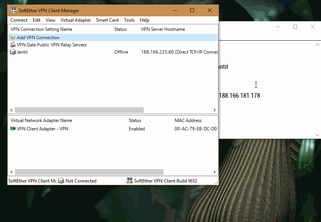Click SoftEther VPN Client Build 9652 text
Viewport: 321px width, 222px height.
(x=165, y=181)
